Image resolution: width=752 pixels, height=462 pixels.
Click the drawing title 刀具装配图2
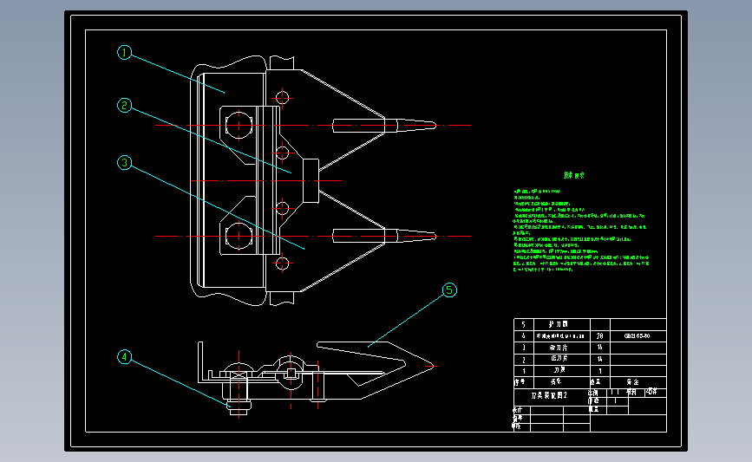549,395
